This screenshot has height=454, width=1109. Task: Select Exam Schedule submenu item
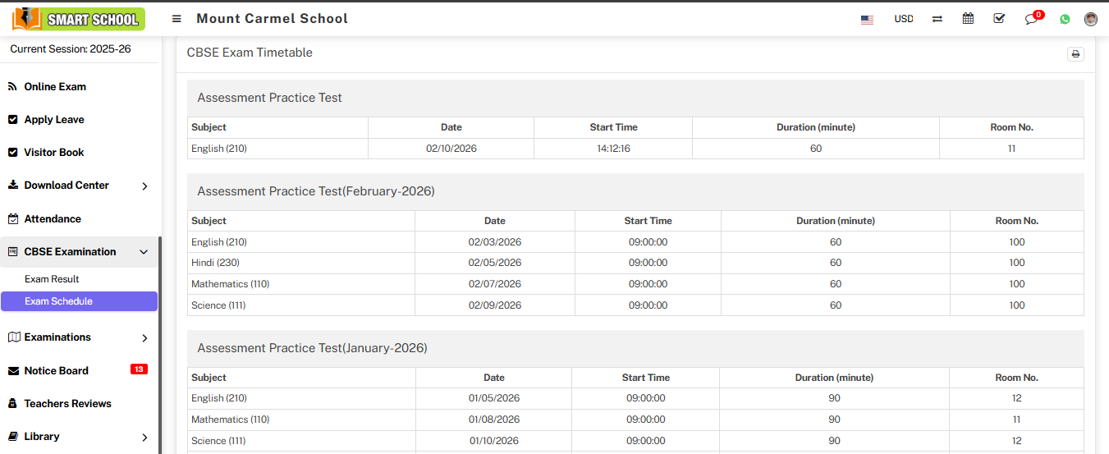coord(58,301)
